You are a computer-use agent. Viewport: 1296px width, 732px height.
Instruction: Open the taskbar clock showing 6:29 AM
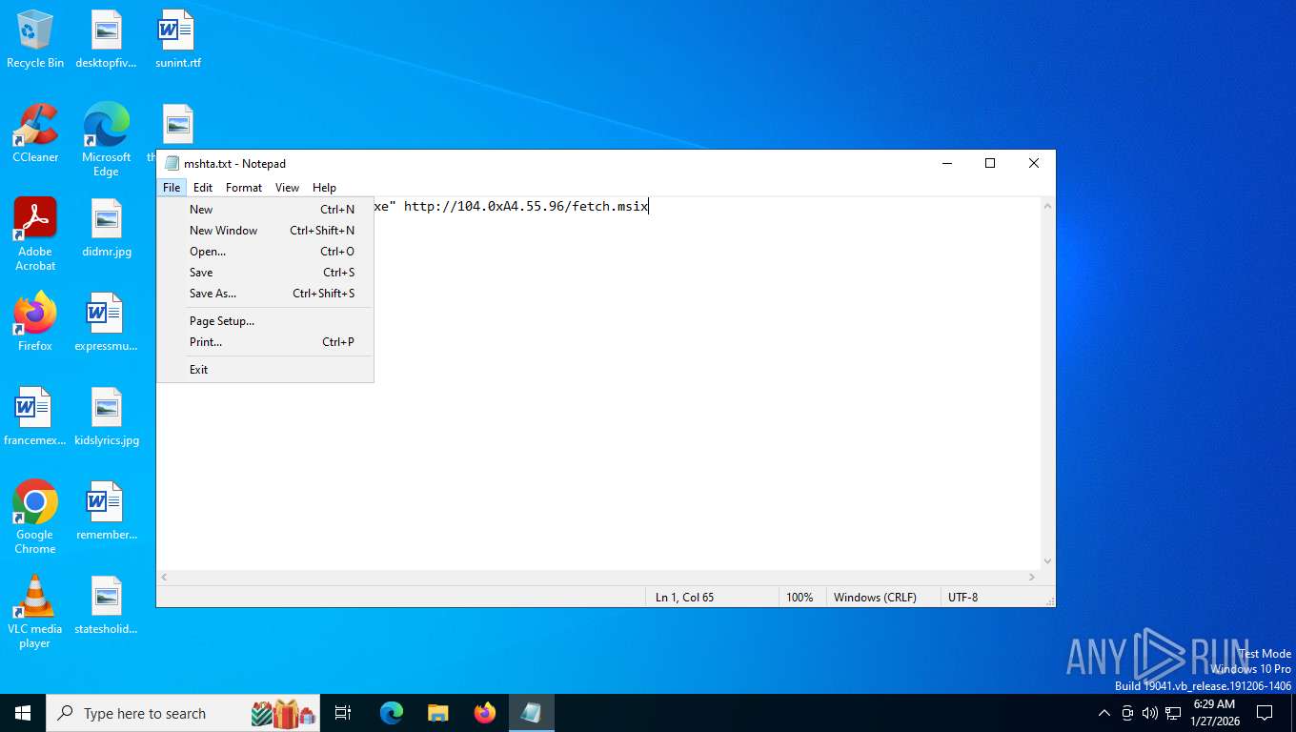[x=1214, y=713]
